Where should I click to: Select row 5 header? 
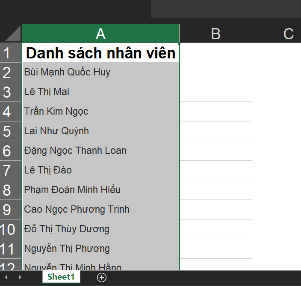pos(11,131)
